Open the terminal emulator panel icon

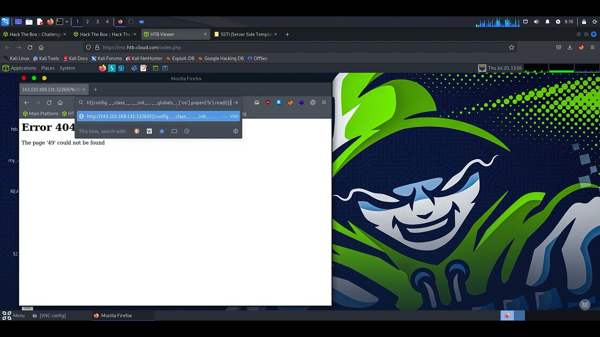(x=60, y=22)
